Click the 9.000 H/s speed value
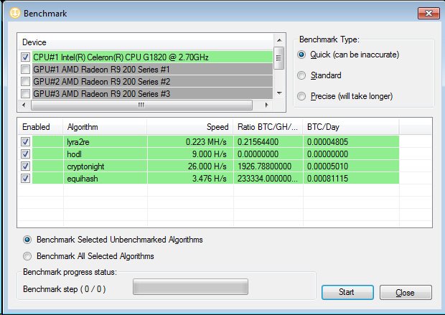Screen dimensions: 445x315 click(x=209, y=154)
